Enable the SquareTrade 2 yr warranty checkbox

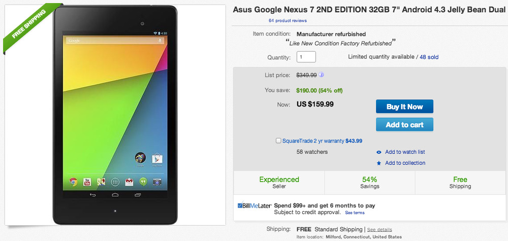pyautogui.click(x=278, y=141)
